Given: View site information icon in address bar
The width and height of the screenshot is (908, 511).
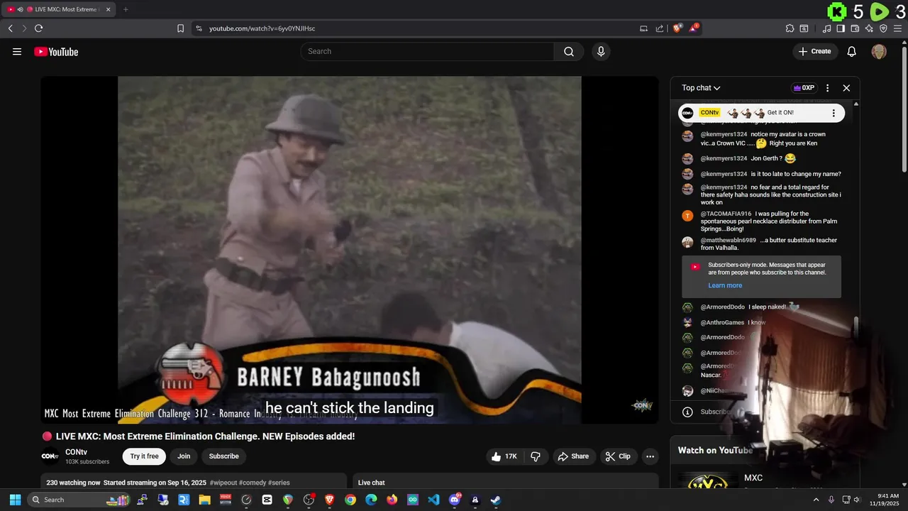Looking at the screenshot, I should click(x=199, y=28).
